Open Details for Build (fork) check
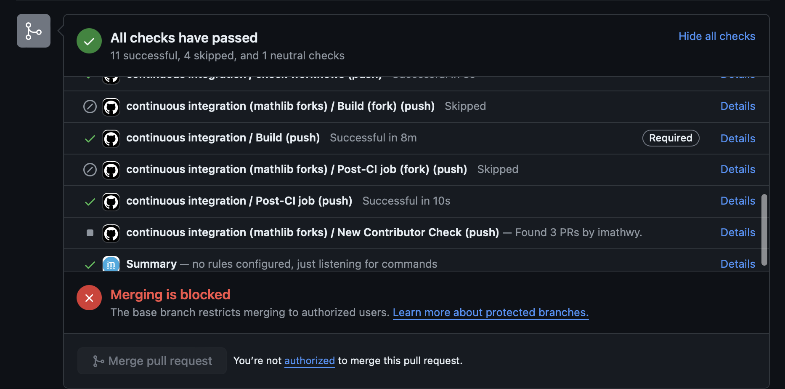 click(x=738, y=106)
